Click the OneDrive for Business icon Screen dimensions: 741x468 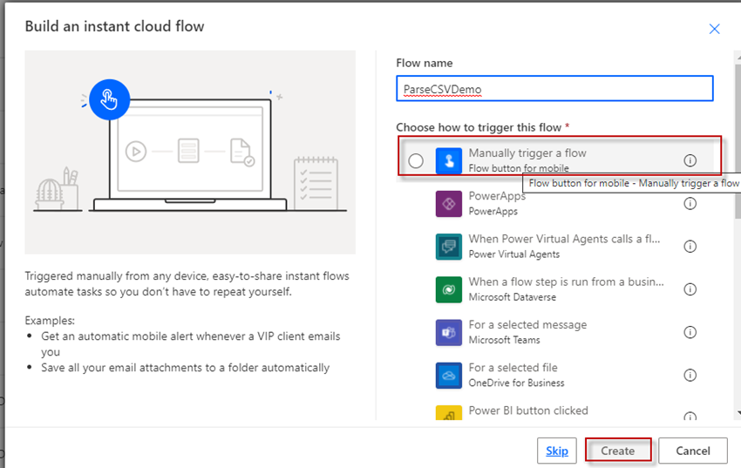click(448, 376)
